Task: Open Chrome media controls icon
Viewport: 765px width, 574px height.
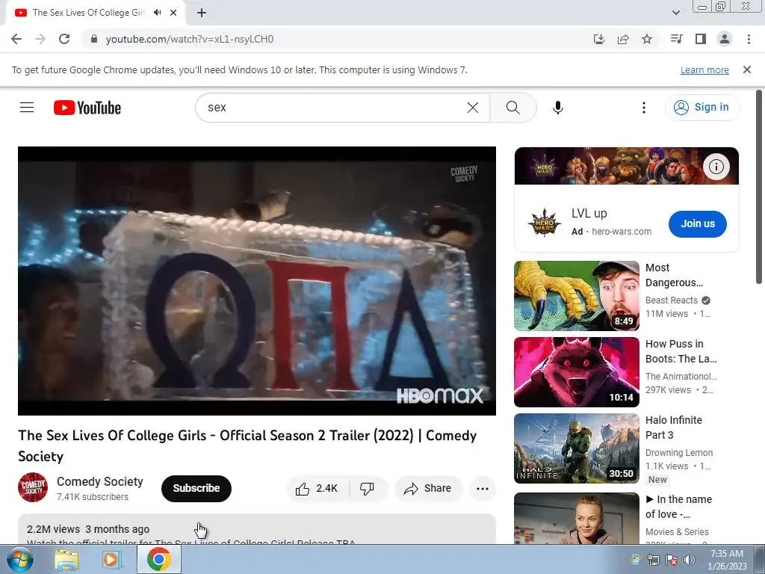Action: click(676, 39)
